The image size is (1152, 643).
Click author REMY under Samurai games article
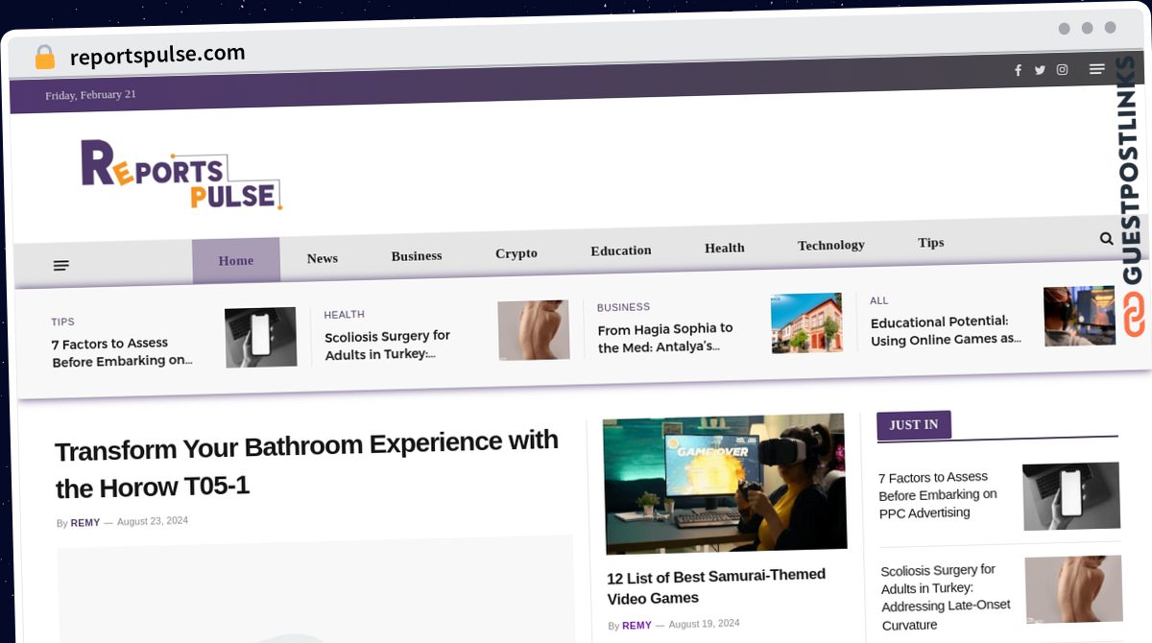tap(636, 626)
